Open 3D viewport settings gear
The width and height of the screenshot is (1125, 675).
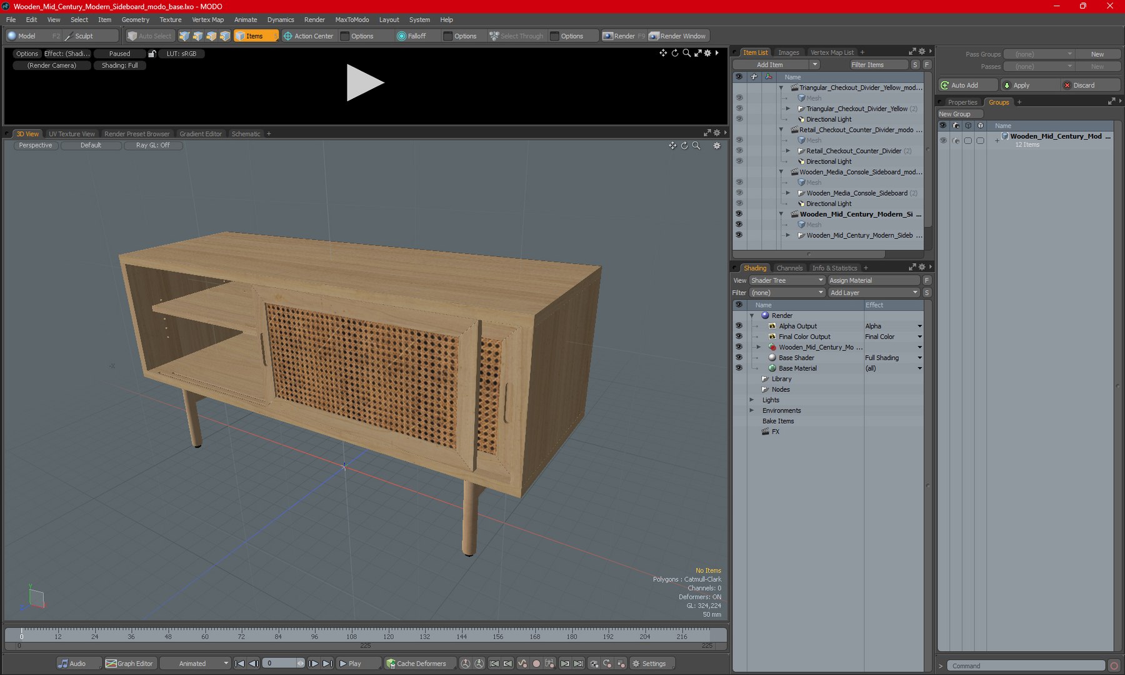click(x=717, y=146)
